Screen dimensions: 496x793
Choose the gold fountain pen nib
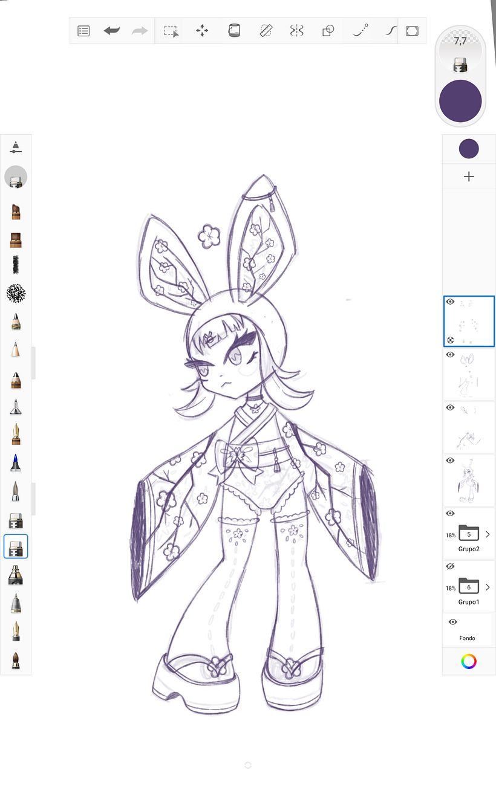(x=16, y=433)
